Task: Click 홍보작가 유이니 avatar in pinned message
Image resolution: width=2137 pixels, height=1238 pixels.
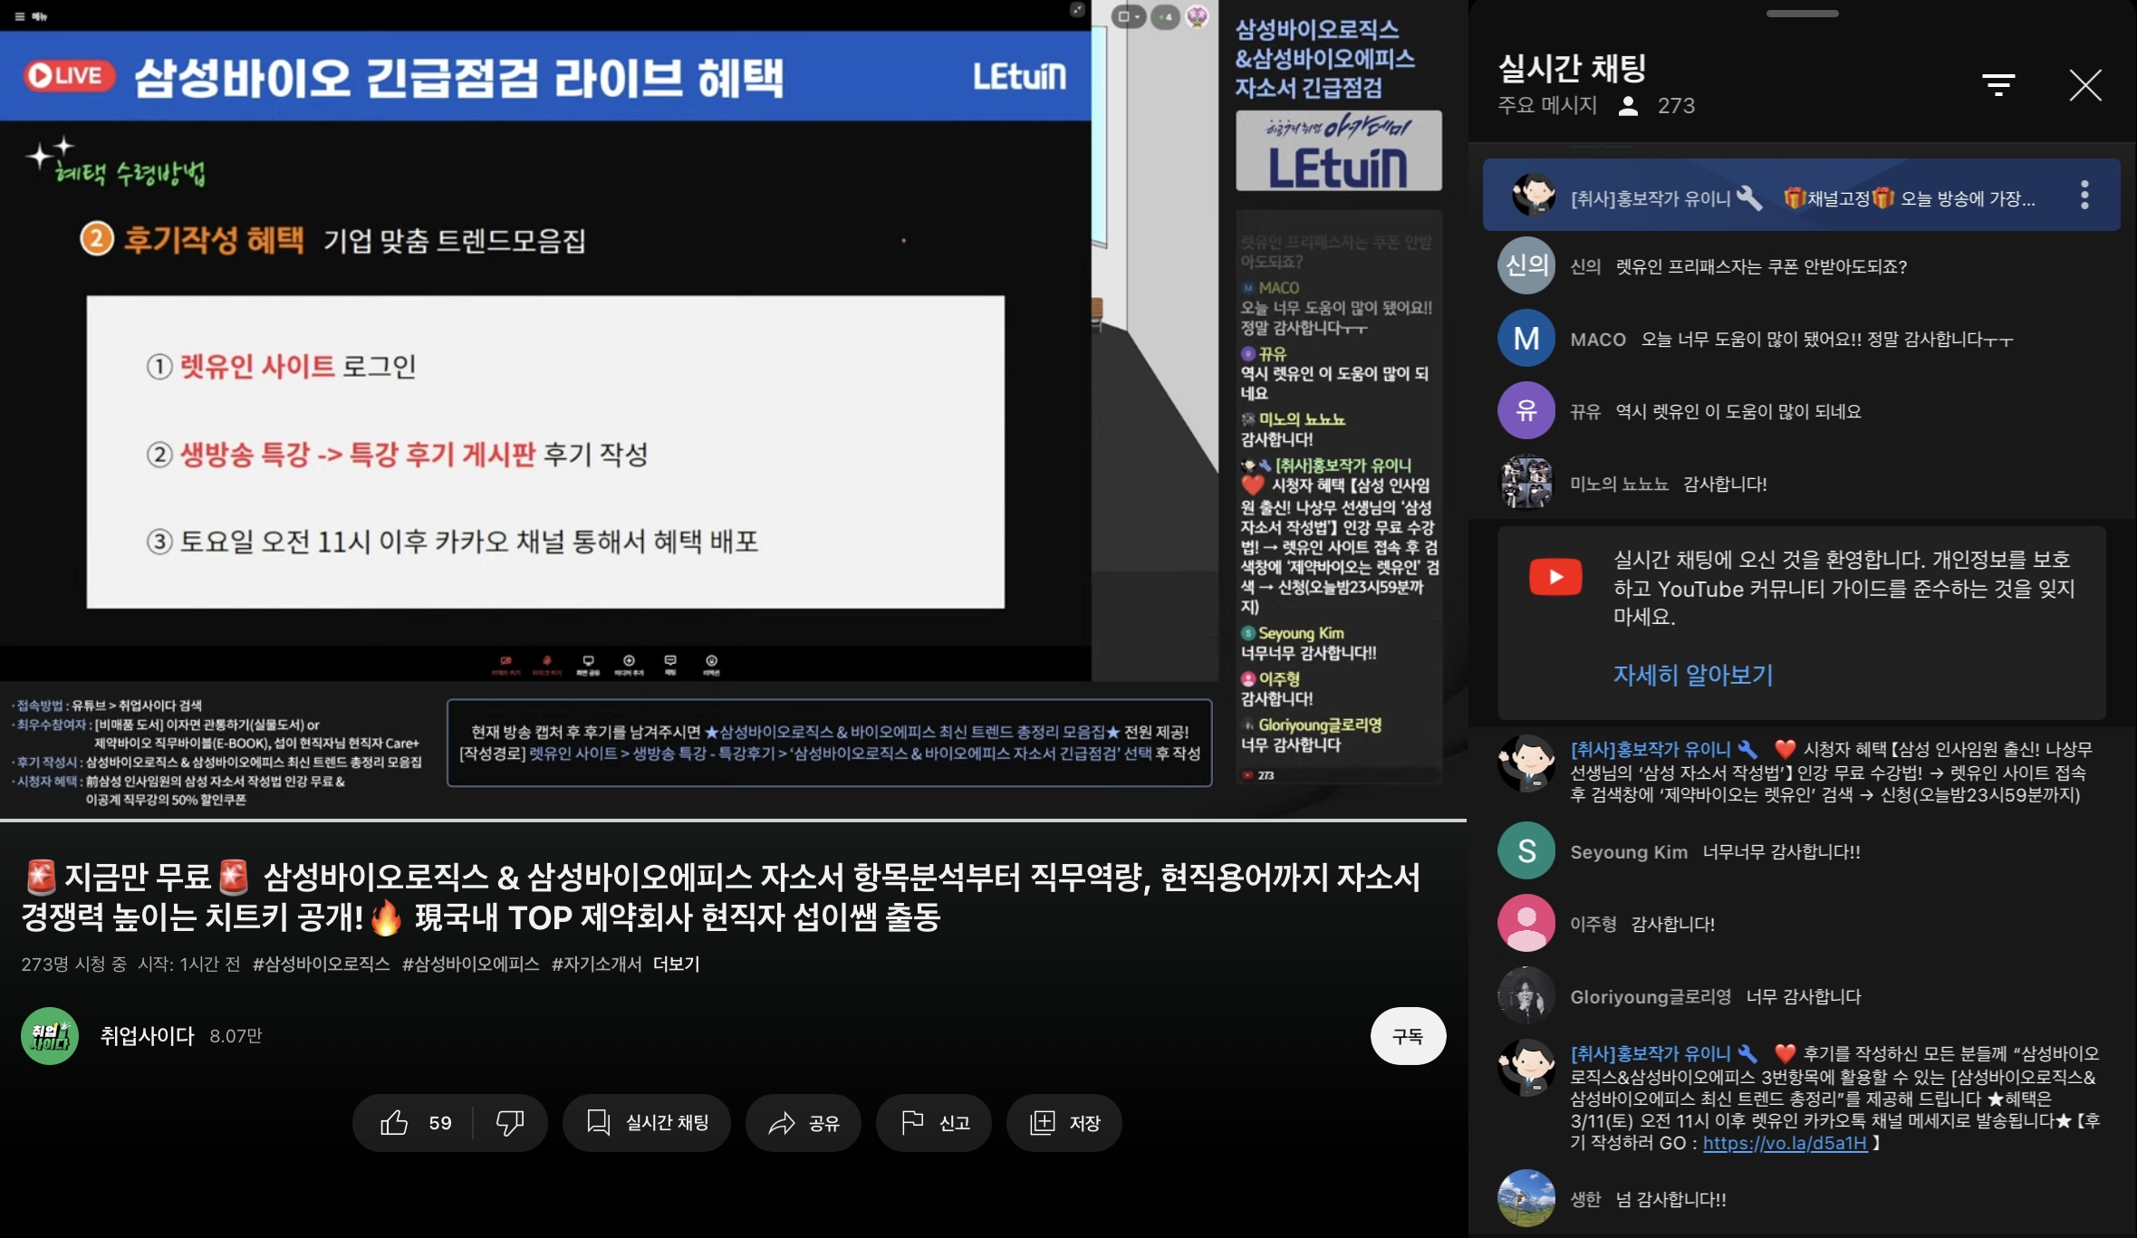Action: pos(1534,195)
